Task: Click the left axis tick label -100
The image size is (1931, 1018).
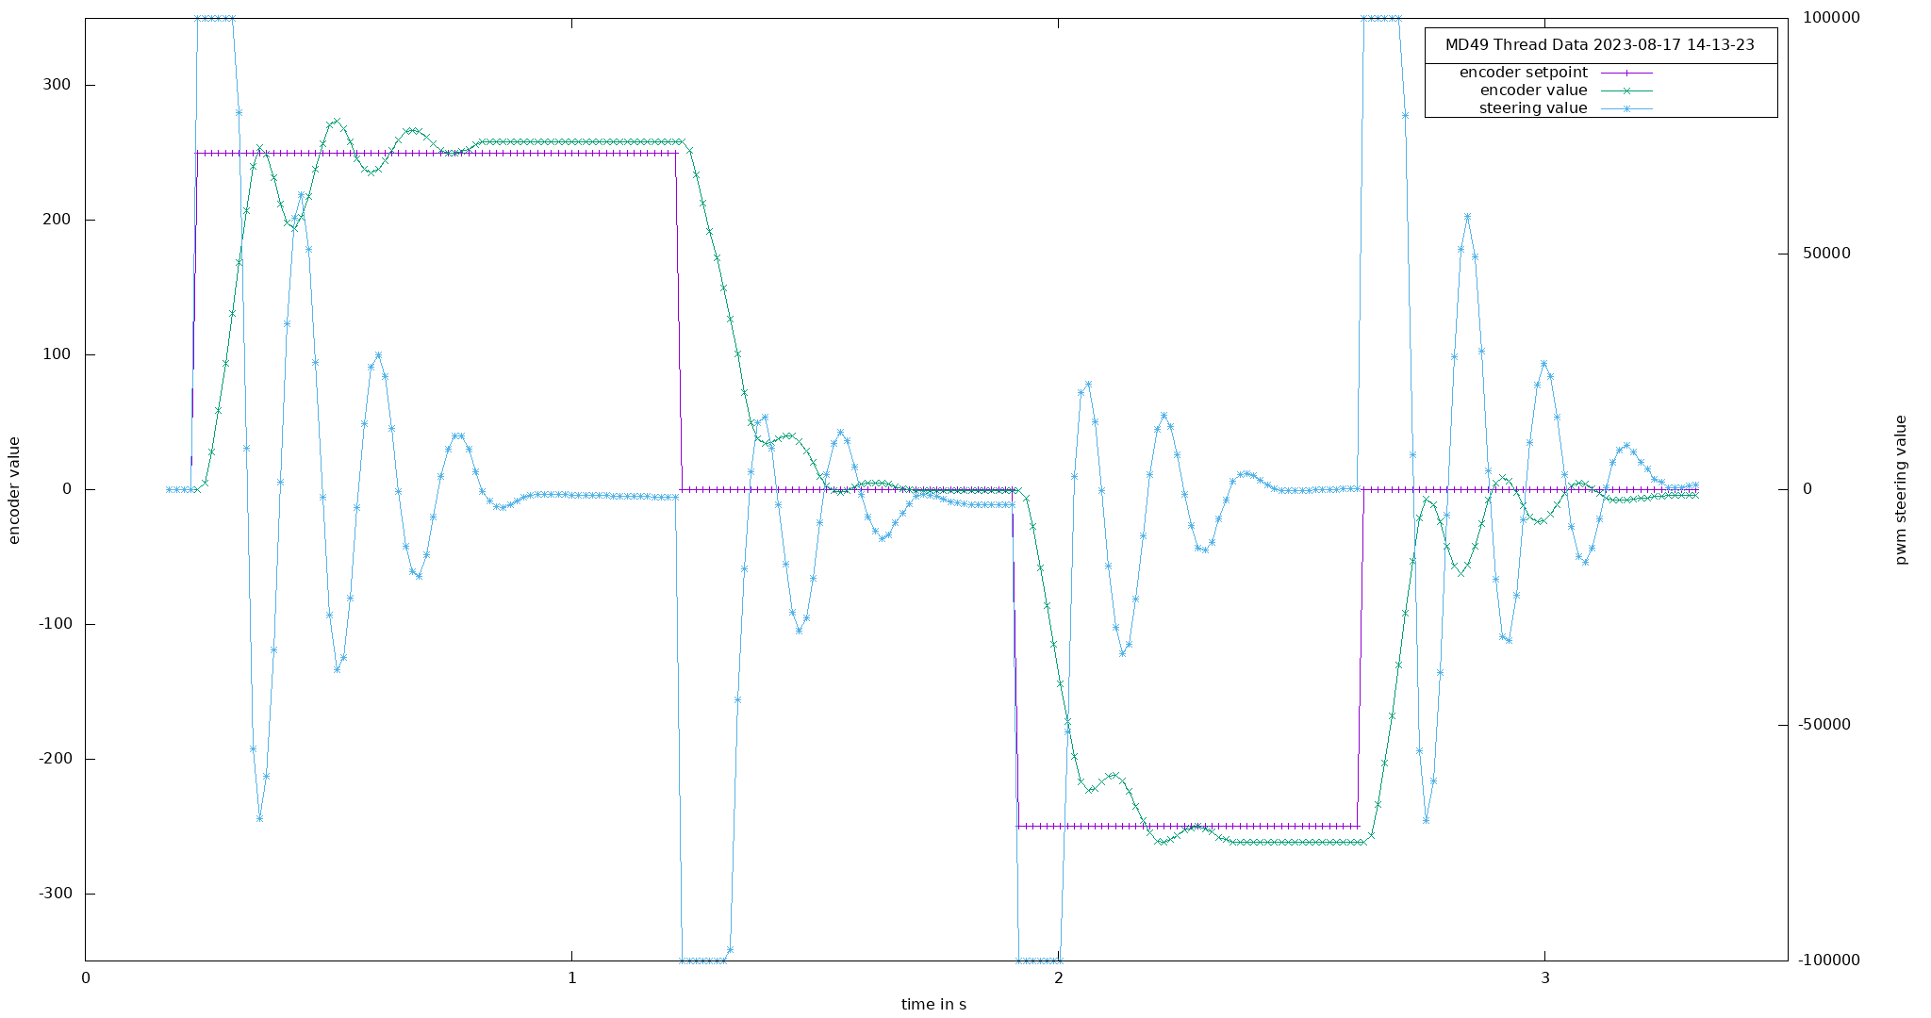Action: pyautogui.click(x=55, y=624)
